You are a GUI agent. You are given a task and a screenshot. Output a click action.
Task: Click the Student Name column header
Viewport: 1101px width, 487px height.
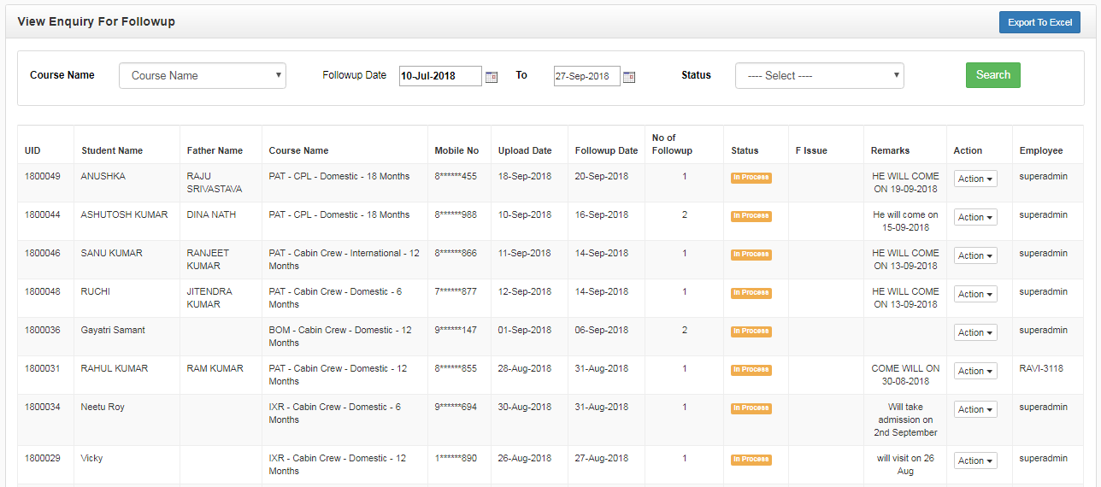click(112, 150)
